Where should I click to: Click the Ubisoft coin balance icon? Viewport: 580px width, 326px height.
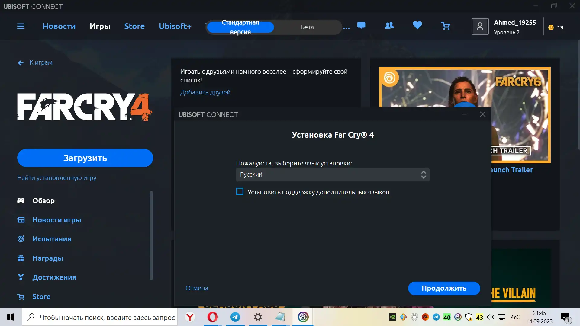pyautogui.click(x=551, y=27)
